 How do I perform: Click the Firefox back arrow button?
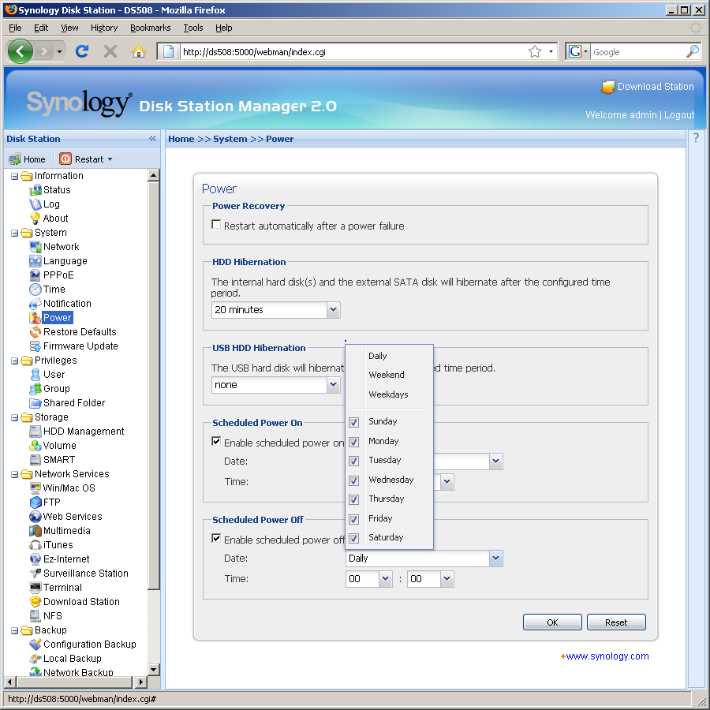20,51
